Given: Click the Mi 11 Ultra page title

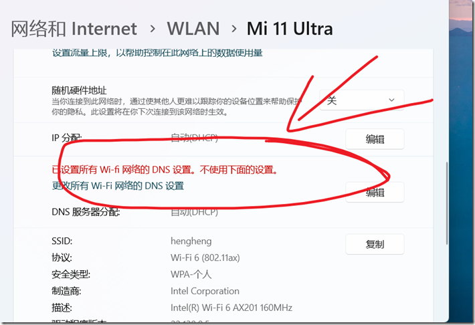Looking at the screenshot, I should pyautogui.click(x=290, y=29).
